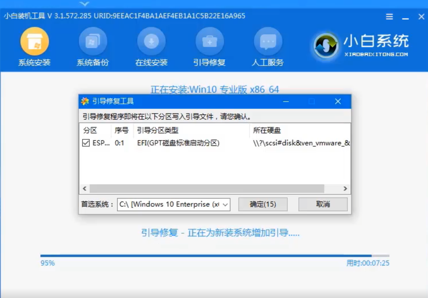Click the 用时:00:07:25 elapsed time text

(368, 263)
